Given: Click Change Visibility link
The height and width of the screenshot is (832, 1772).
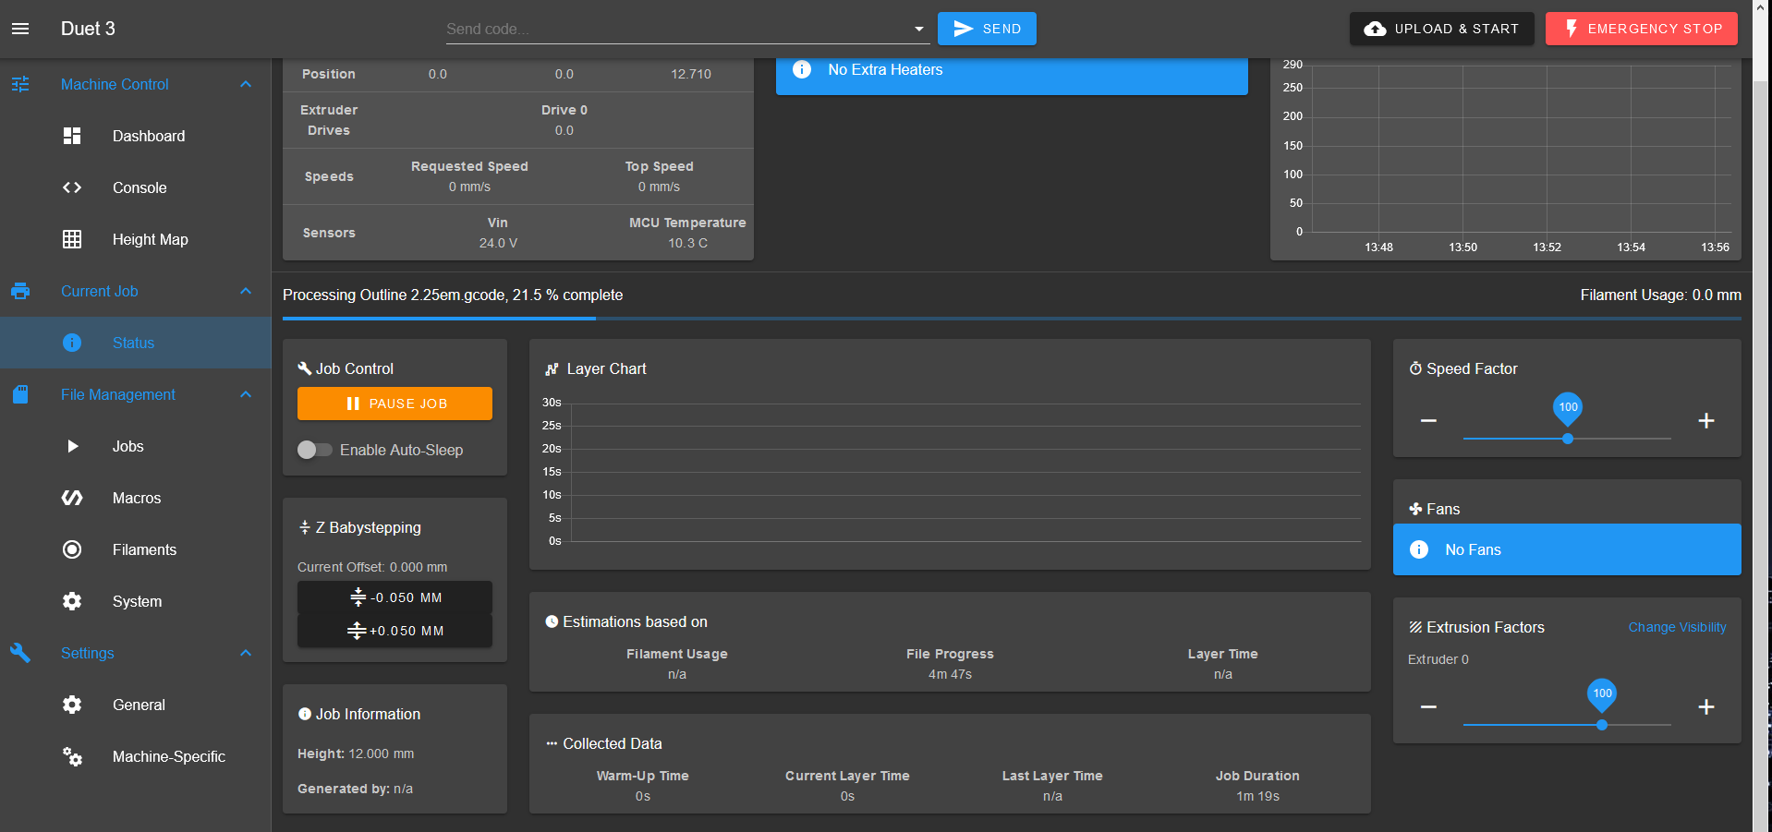Looking at the screenshot, I should 1677,627.
